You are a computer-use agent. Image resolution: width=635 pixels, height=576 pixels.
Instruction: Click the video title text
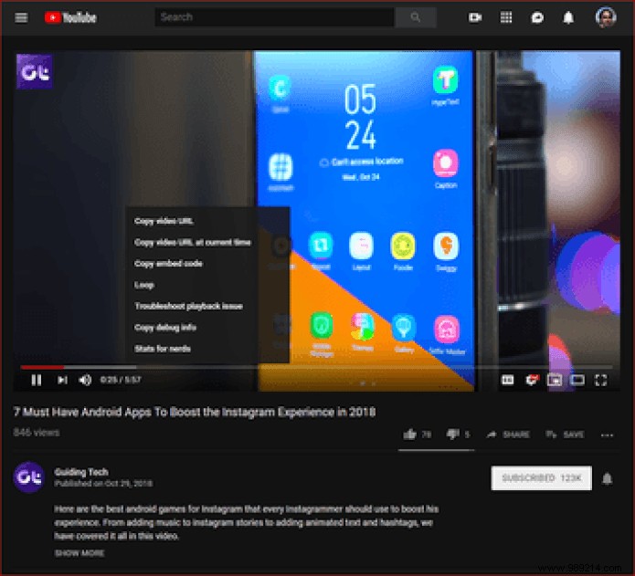coord(195,412)
